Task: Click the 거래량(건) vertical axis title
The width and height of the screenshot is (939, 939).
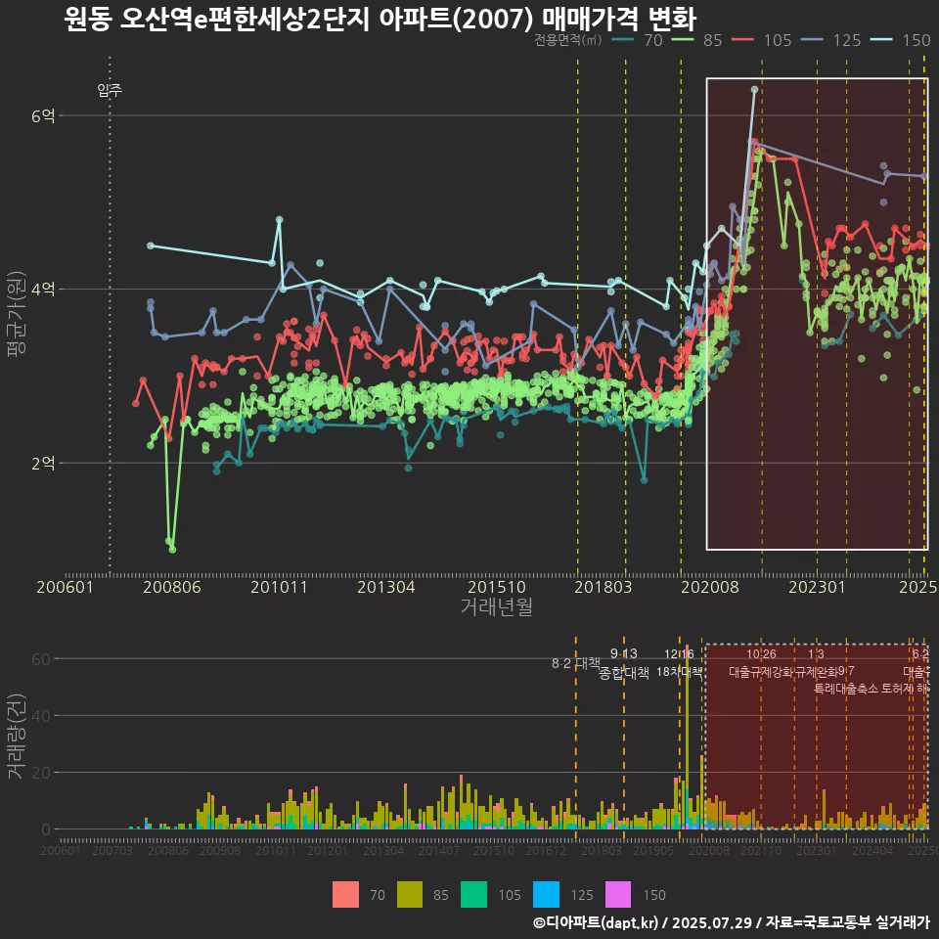Action: [17, 737]
